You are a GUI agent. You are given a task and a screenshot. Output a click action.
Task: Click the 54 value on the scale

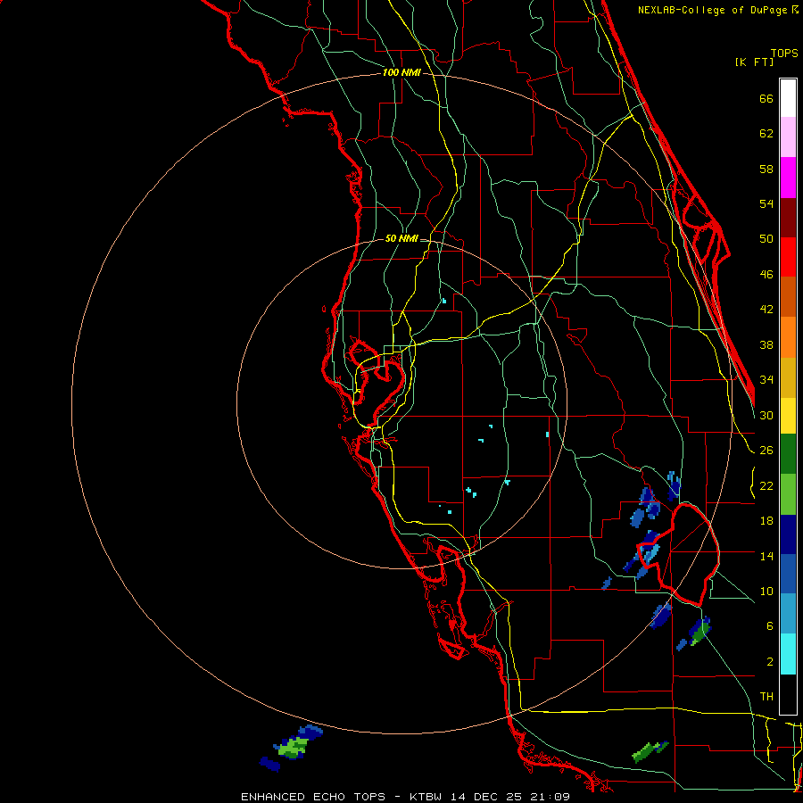pos(766,203)
